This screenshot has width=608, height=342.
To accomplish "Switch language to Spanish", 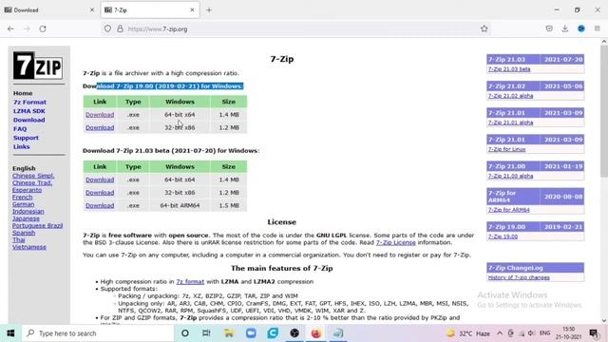I will (x=24, y=233).
